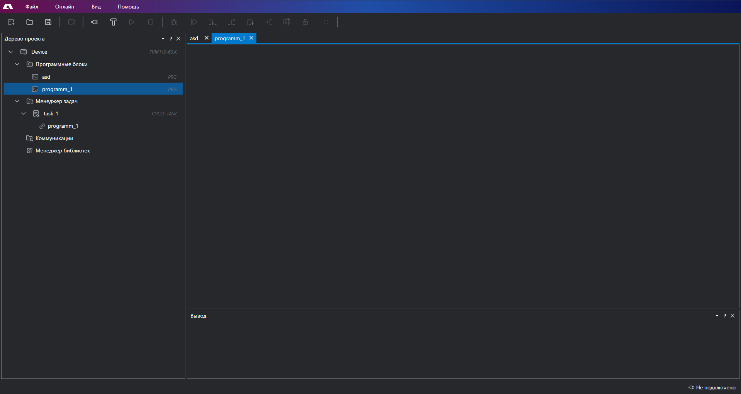Open the Онлайн menu

point(65,7)
